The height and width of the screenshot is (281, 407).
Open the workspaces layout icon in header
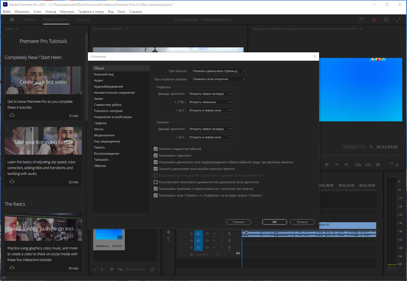[362, 19]
